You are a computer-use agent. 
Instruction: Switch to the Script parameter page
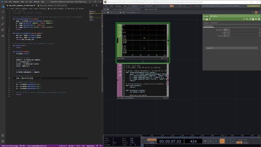pyautogui.click(x=206, y=23)
